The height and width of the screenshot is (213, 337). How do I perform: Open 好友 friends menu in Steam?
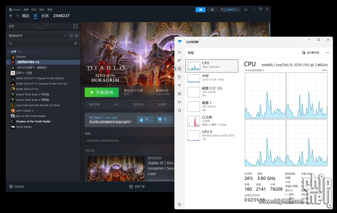click(x=34, y=10)
